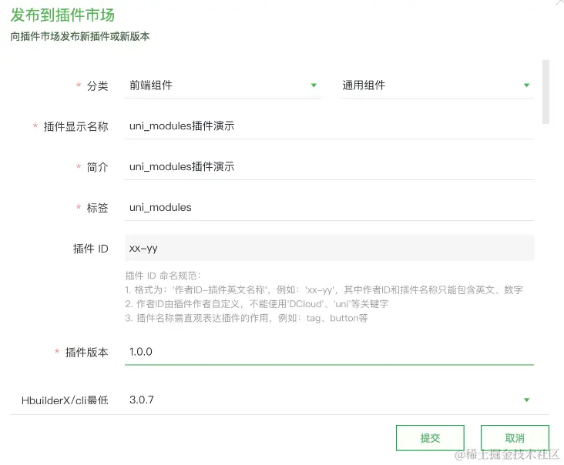Click the 发布到插件市场 dialog title

(x=62, y=15)
